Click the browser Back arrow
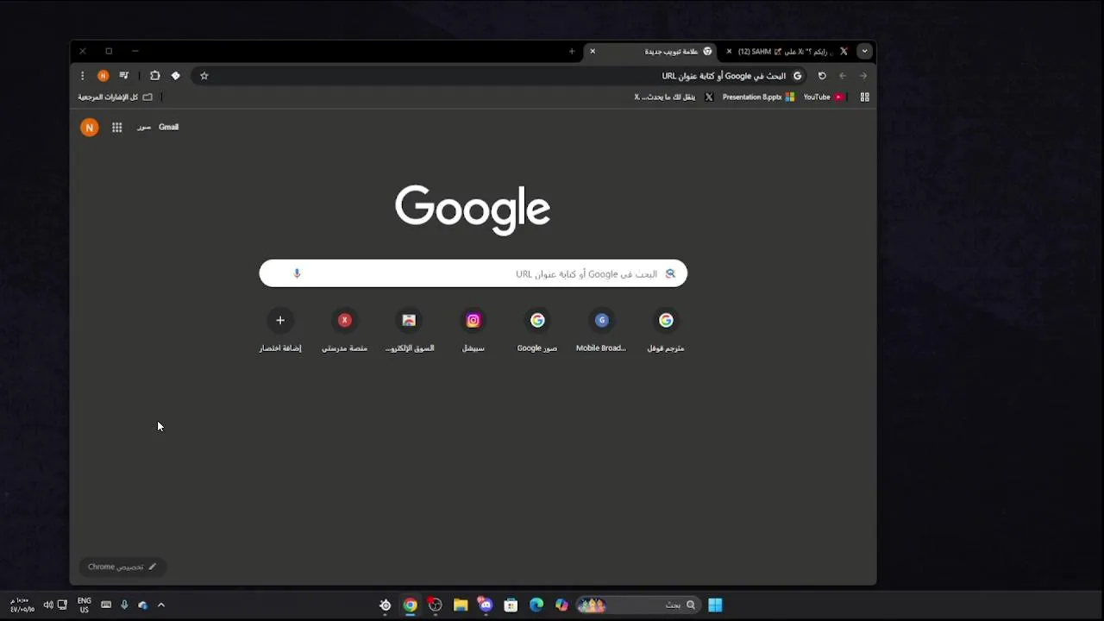The width and height of the screenshot is (1104, 621). click(843, 76)
